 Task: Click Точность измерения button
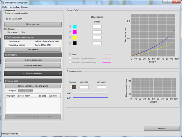[x=33, y=65]
